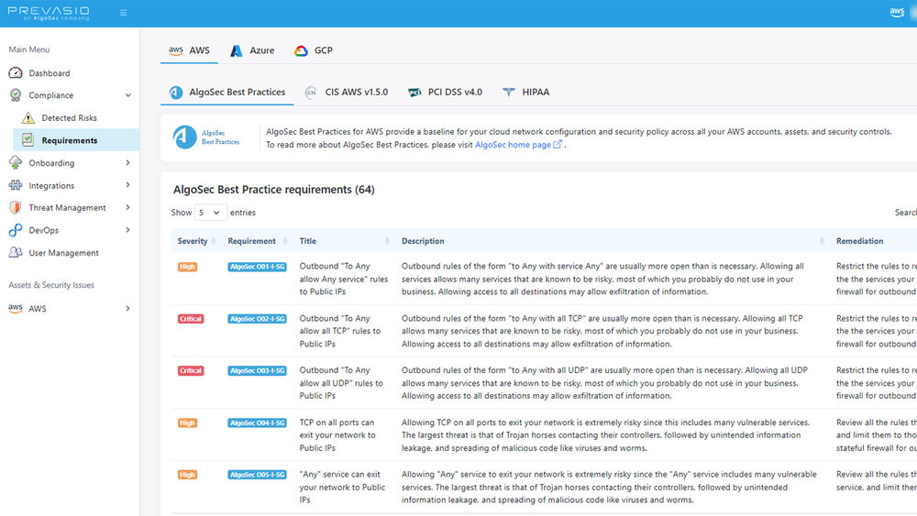Image resolution: width=917 pixels, height=516 pixels.
Task: Select the AlgoSec Best Practices tab
Action: click(x=226, y=93)
